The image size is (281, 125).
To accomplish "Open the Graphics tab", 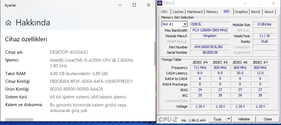I will coord(241,12).
